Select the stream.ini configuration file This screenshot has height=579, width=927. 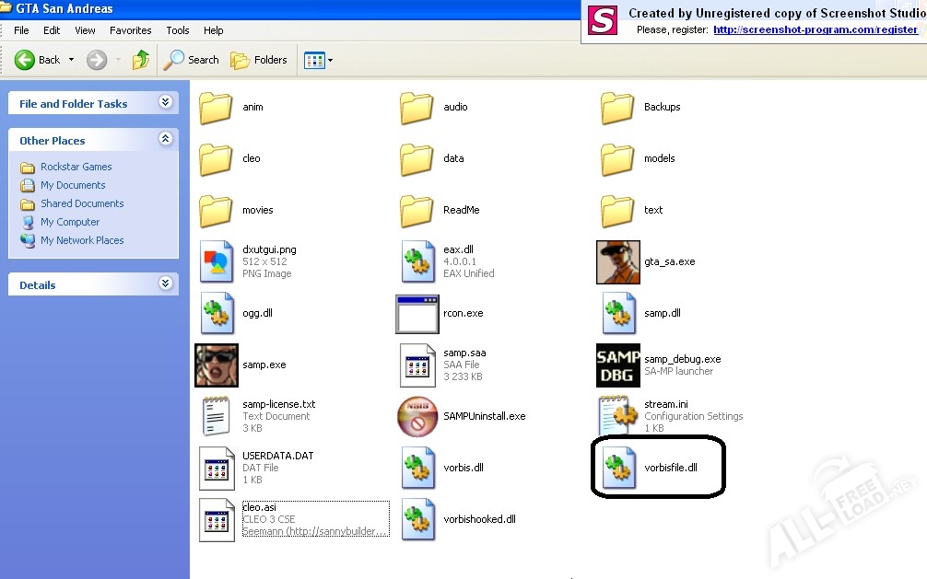(618, 416)
